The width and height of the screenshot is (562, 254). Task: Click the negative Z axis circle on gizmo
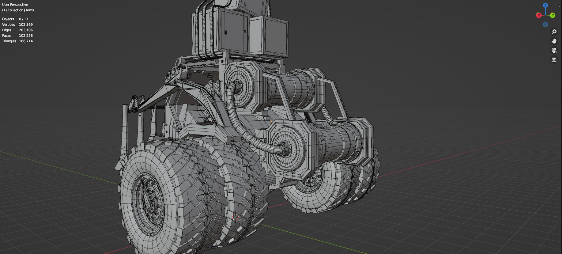coord(545,25)
